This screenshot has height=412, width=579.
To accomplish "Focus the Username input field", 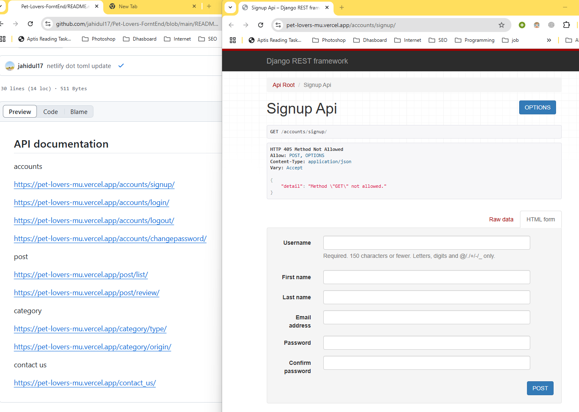I will tap(426, 243).
